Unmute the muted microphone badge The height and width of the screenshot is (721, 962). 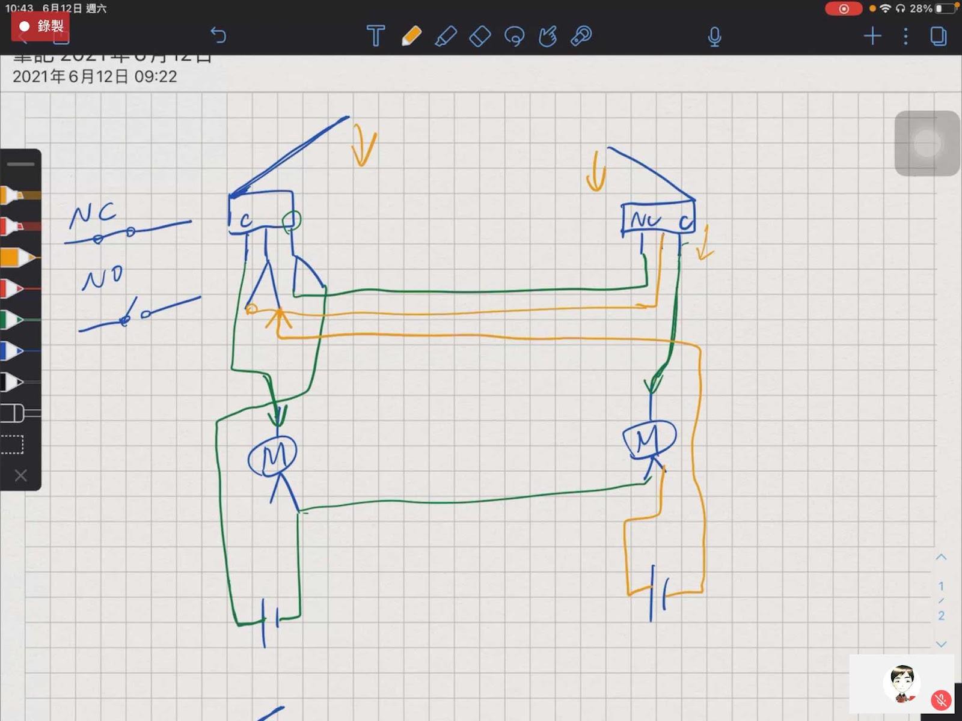[x=941, y=701]
